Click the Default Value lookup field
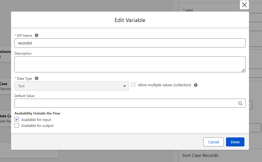The image size is (262, 162). 130,103
